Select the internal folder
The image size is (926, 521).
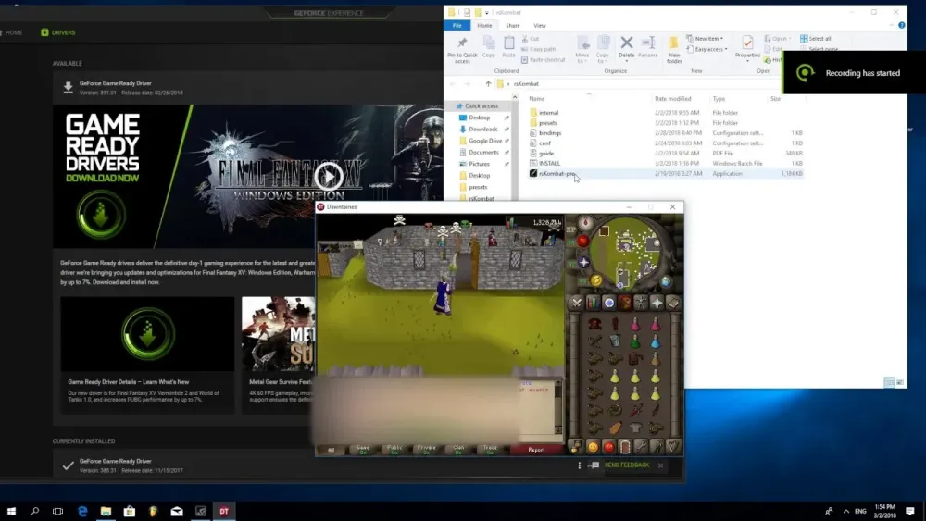666,112
